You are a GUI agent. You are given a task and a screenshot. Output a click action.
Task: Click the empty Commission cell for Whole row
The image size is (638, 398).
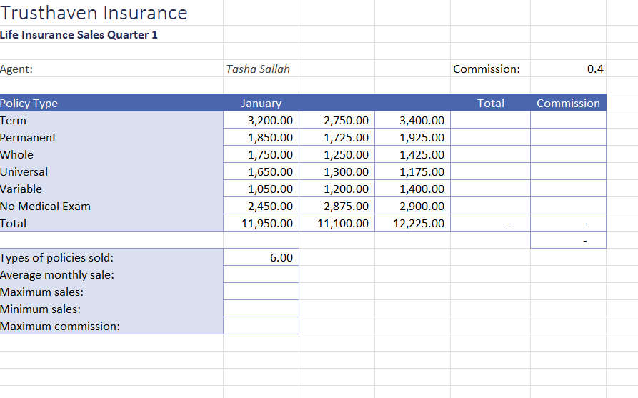pyautogui.click(x=568, y=154)
